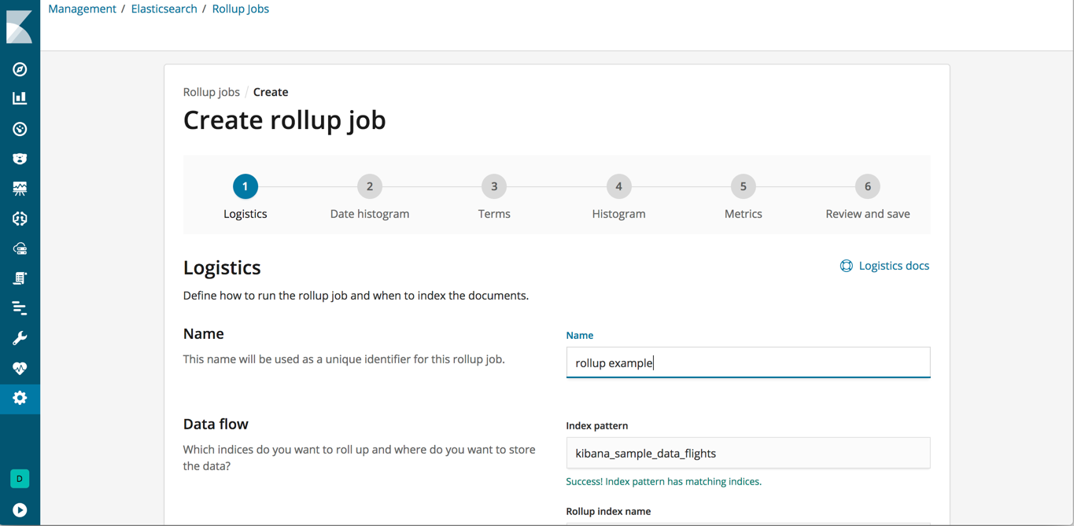Click inside the rollup job Name field

(x=747, y=362)
